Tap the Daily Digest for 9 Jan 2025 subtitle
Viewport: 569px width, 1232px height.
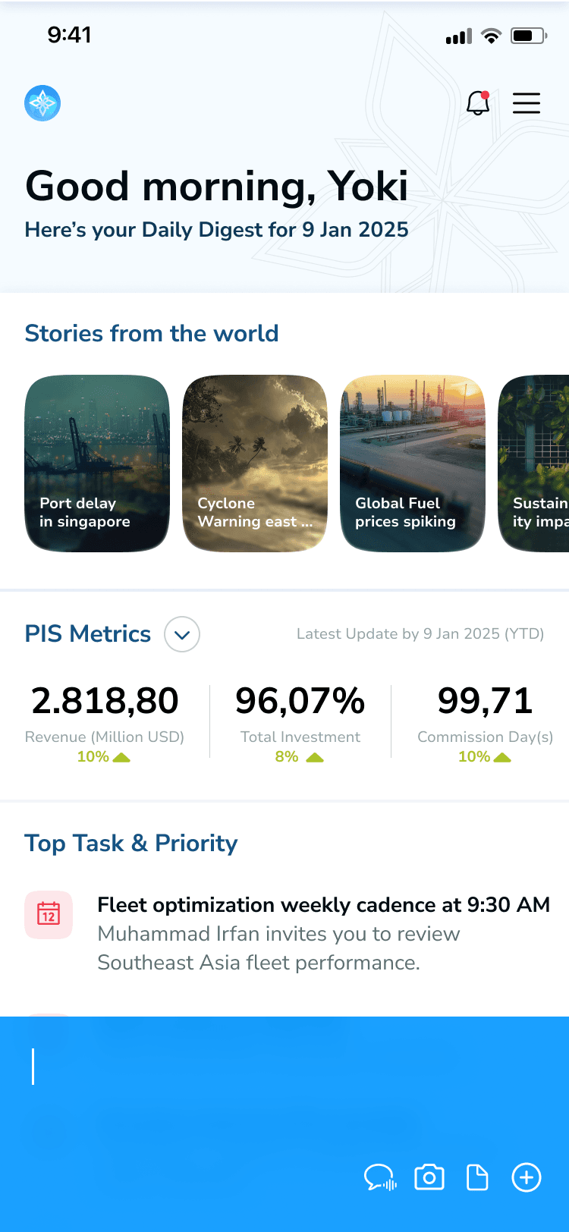click(217, 230)
